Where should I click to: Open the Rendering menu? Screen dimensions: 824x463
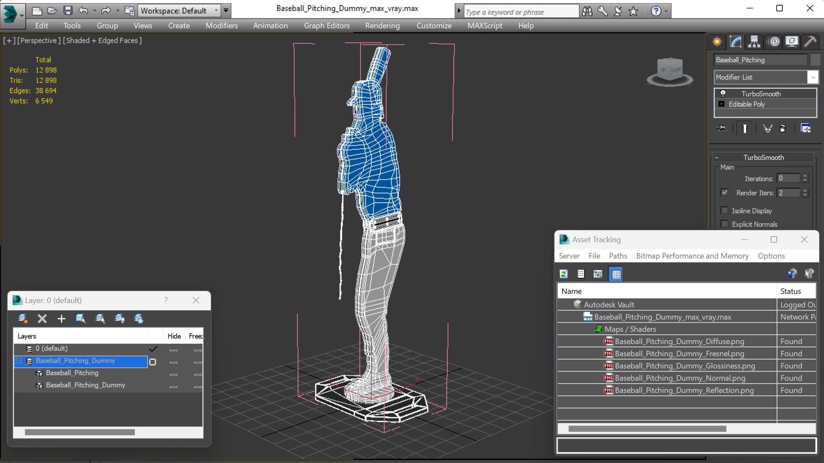click(382, 26)
